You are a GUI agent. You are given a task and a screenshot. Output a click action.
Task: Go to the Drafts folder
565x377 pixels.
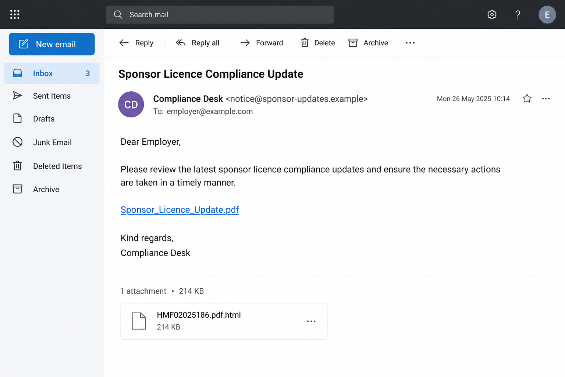click(x=52, y=119)
